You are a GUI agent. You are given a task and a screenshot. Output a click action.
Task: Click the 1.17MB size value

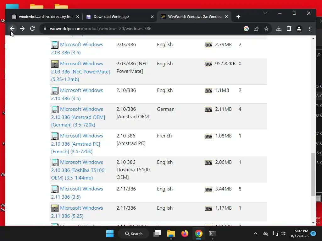click(x=224, y=208)
